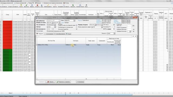The height and width of the screenshot is (97, 173).
Task: Click the 'Retro LKA' correction field
Action: 129,26
